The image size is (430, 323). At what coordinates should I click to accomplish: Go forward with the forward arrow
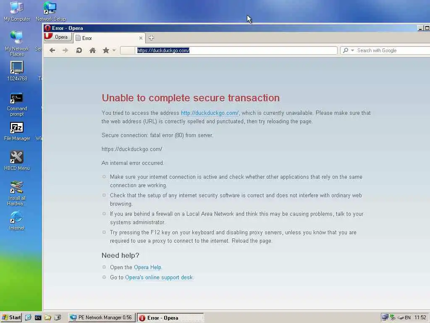65,50
